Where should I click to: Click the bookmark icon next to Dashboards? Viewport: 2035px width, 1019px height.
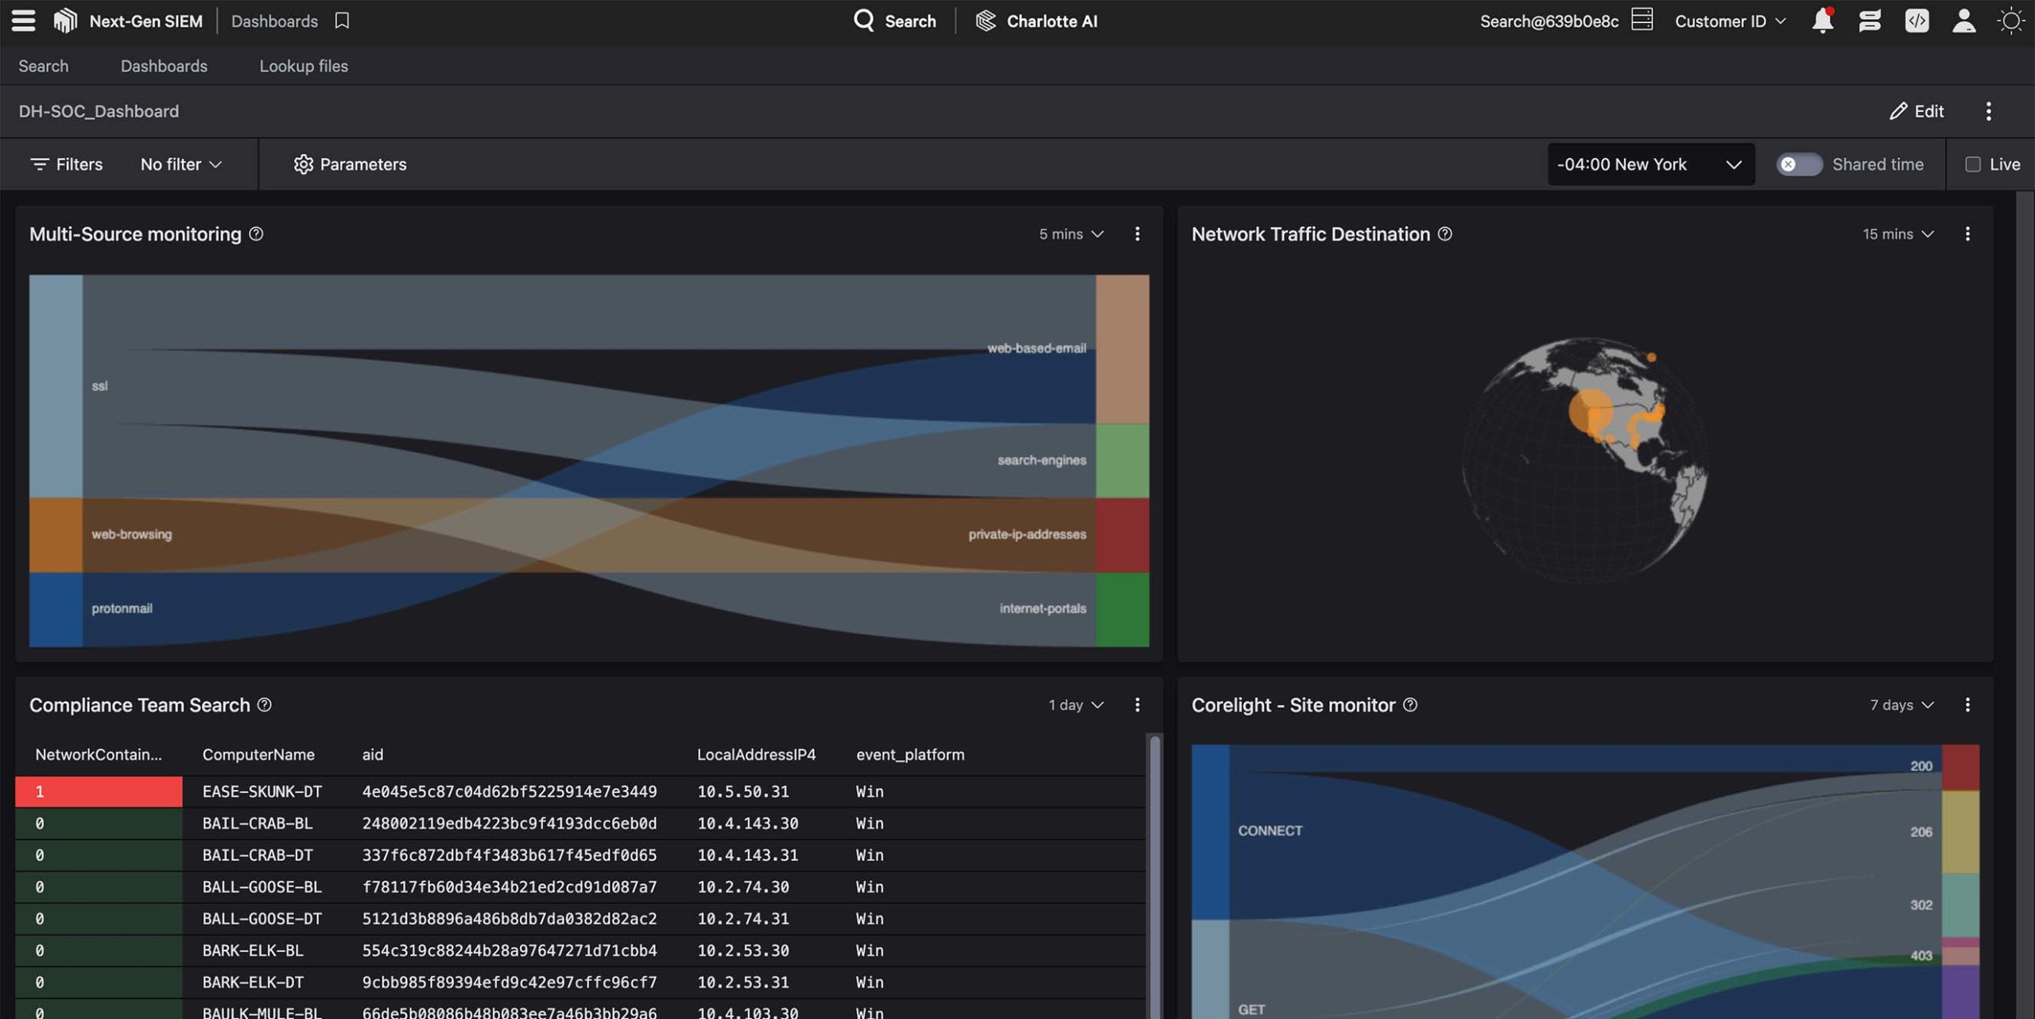342,21
